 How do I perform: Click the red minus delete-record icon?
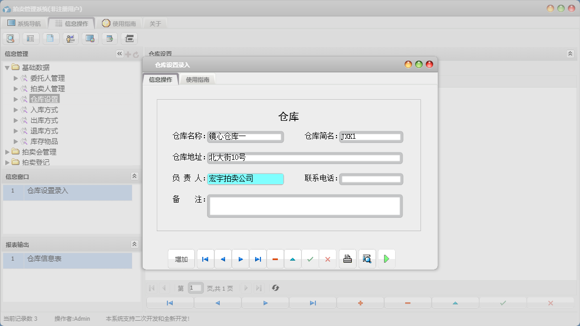[275, 258]
